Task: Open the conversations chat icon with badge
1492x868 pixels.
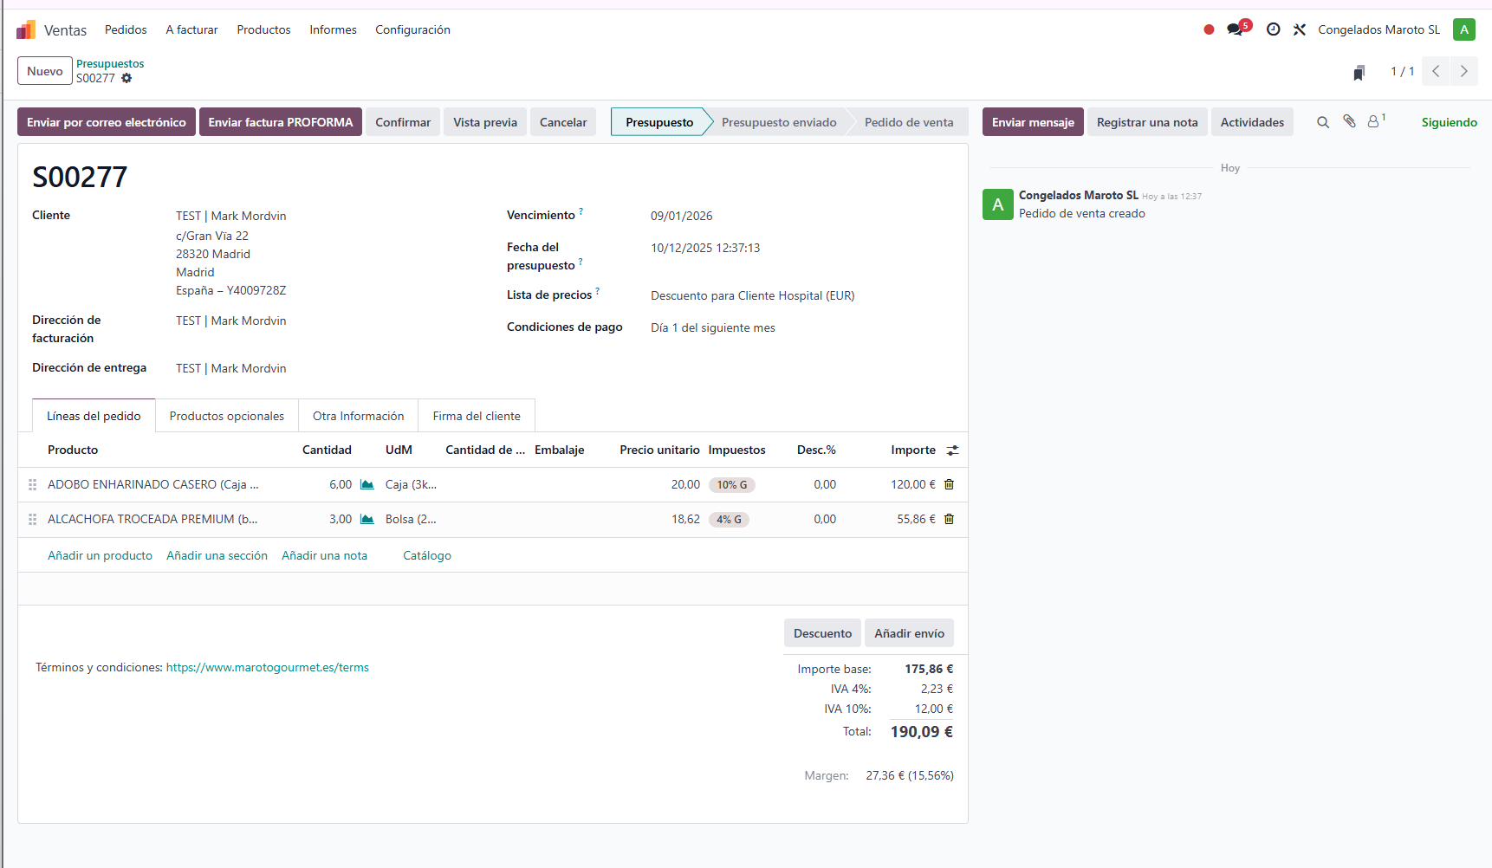Action: pos(1236,30)
